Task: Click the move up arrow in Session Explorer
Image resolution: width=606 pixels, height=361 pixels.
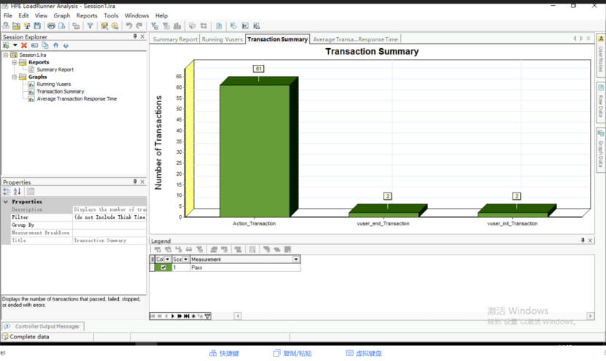Action: point(55,46)
